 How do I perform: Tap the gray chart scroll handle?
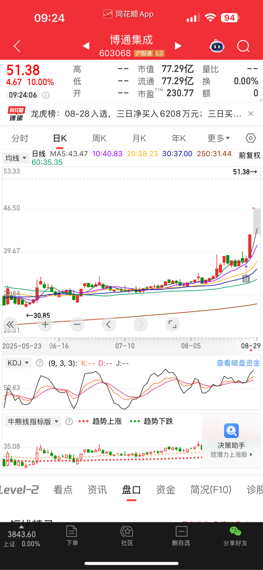click(x=257, y=221)
